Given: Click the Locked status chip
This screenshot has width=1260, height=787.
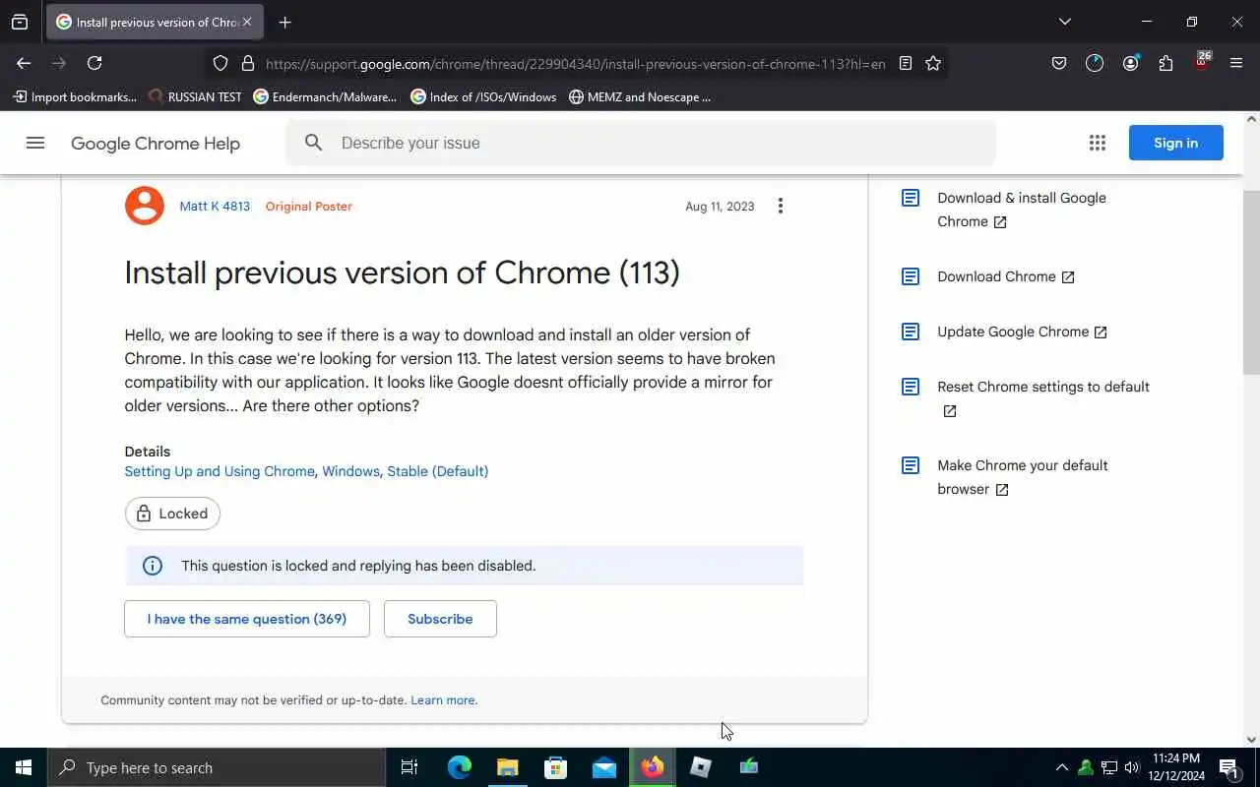Looking at the screenshot, I should pyautogui.click(x=172, y=514).
